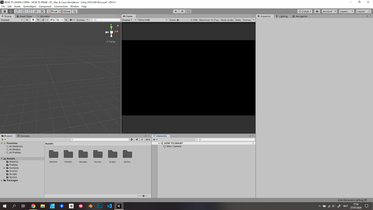The height and width of the screenshot is (210, 373).
Task: Open the Samples folder icon in Assets
Action: click(x=83, y=154)
